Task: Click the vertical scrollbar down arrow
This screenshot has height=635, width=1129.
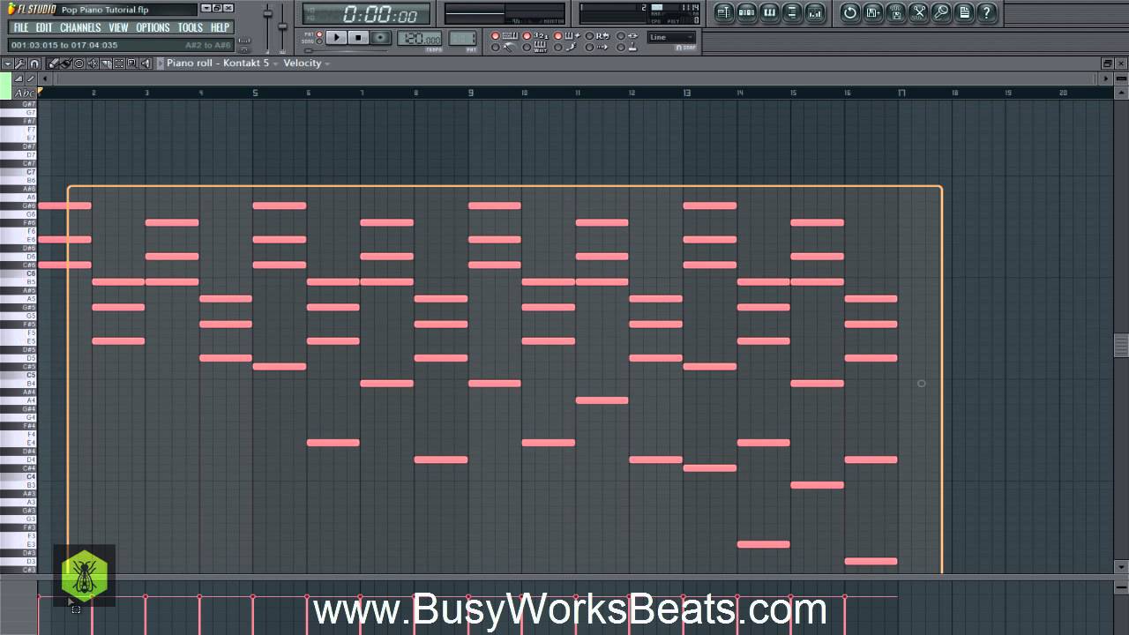Action: (1121, 566)
